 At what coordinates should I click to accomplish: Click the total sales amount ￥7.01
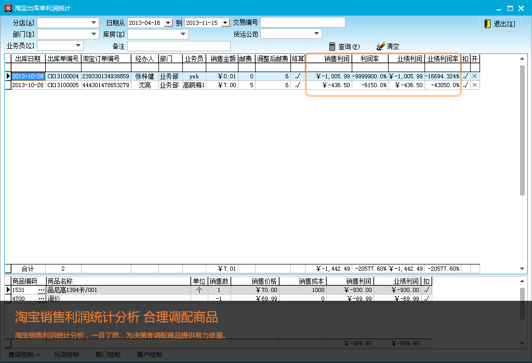click(222, 269)
